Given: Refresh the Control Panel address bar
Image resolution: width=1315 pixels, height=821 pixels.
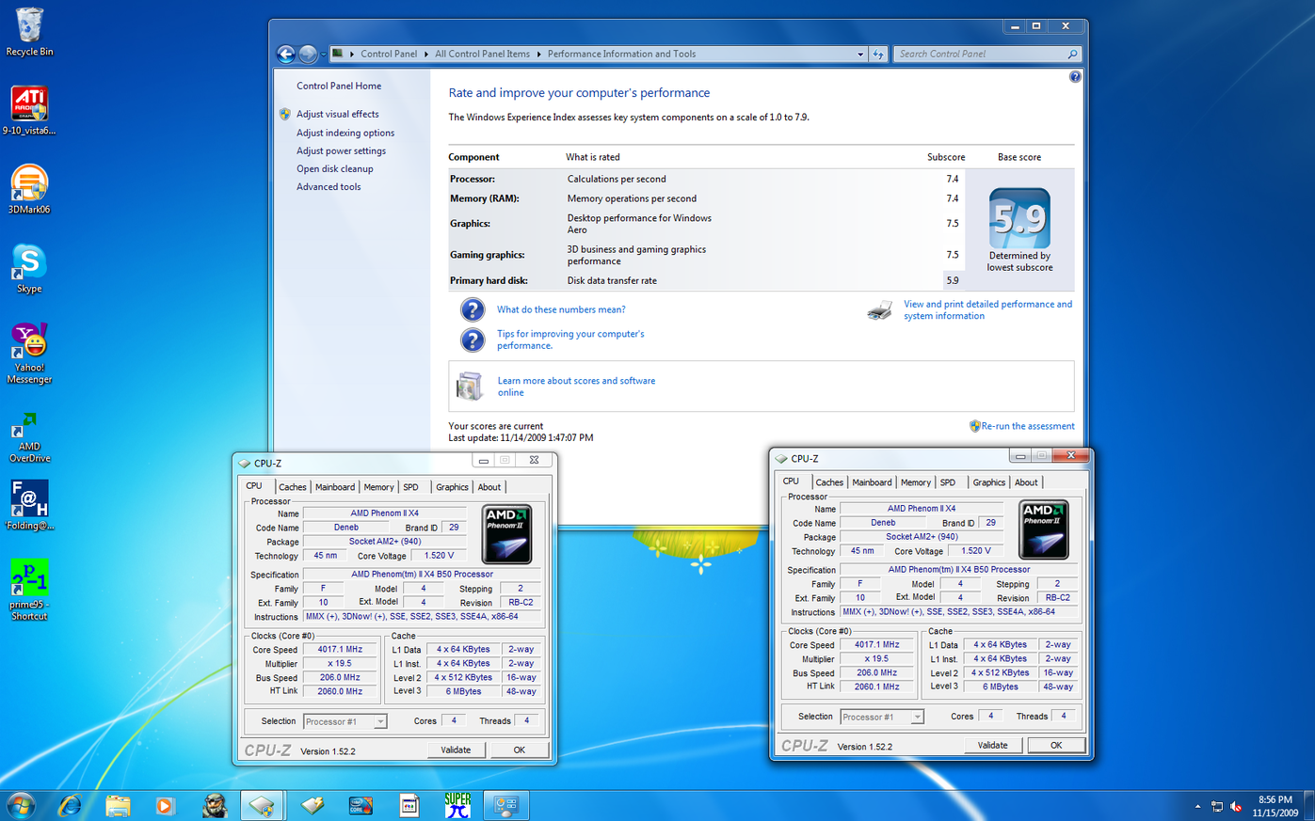Looking at the screenshot, I should 878,54.
